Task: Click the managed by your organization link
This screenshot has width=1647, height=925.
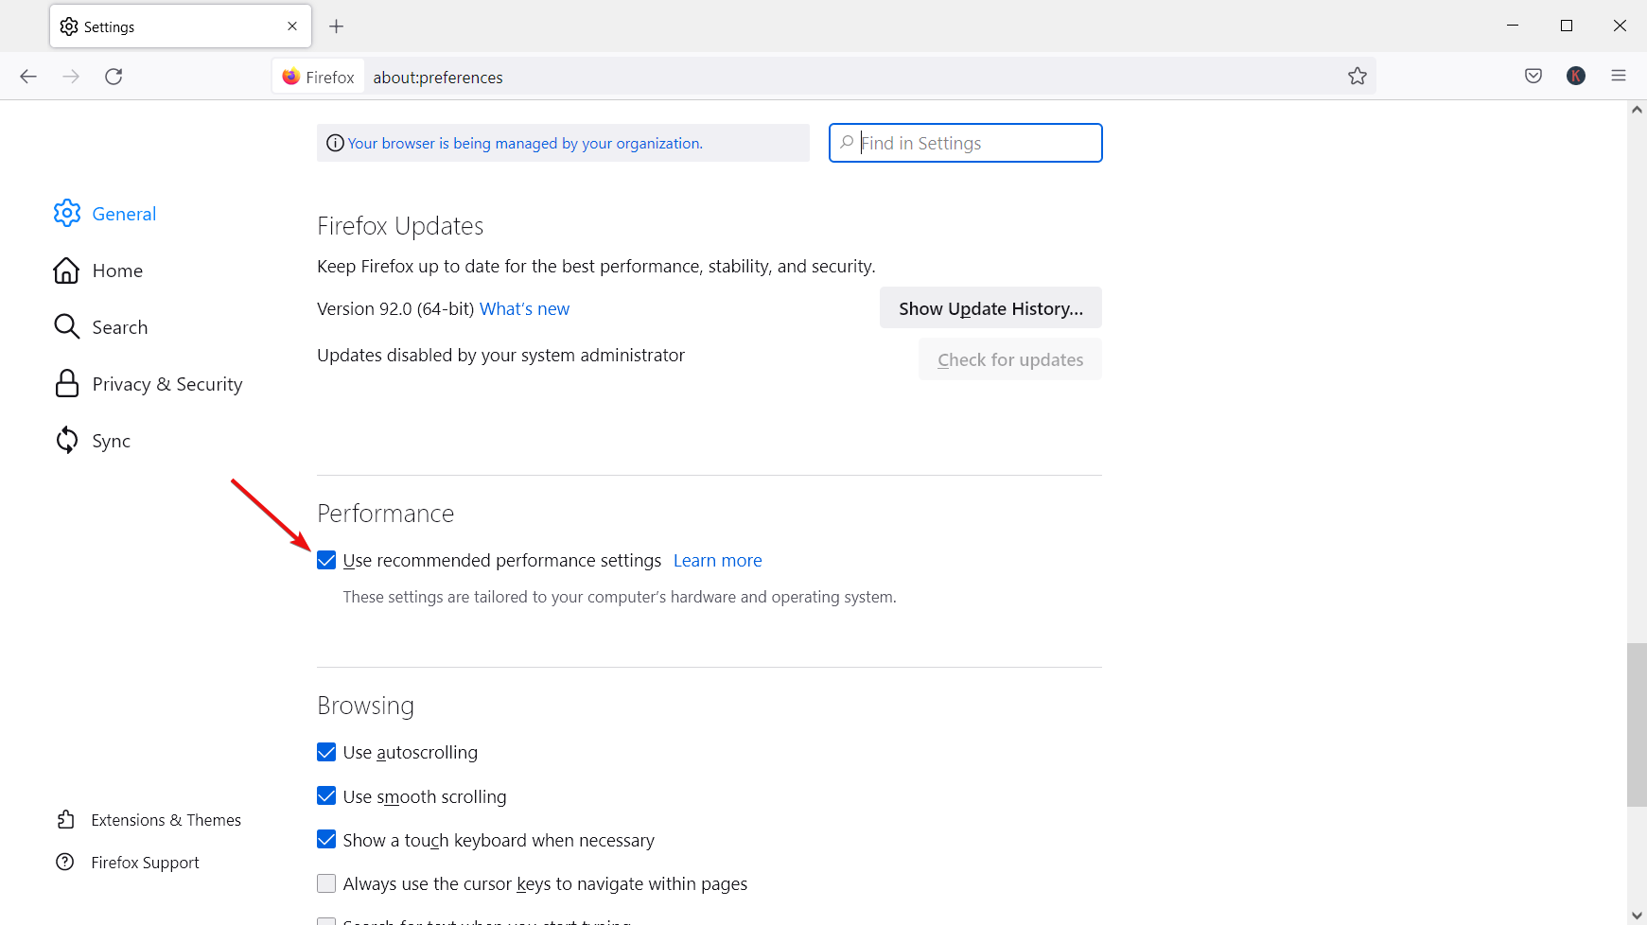Action: 525,144
